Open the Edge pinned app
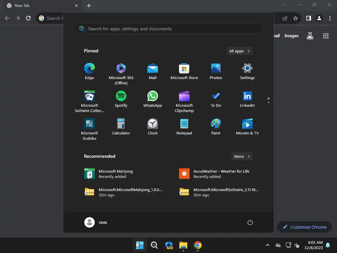This screenshot has height=253, width=337. (90, 71)
